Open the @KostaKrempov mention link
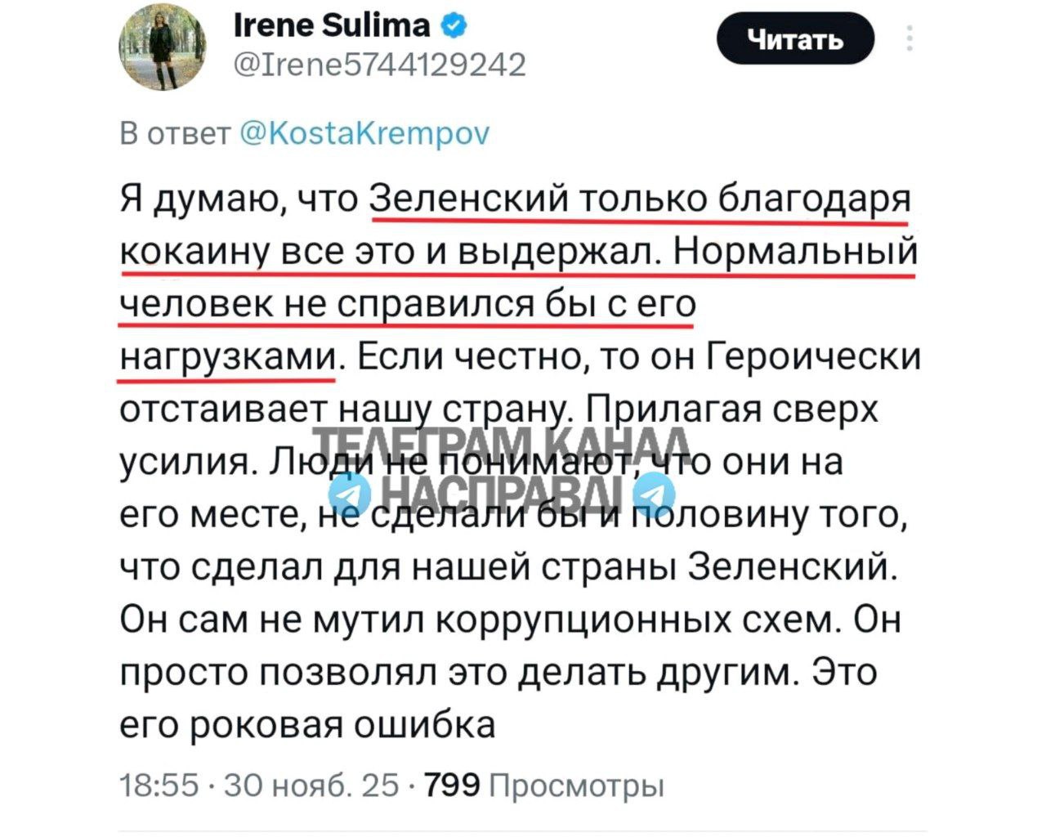Screen dimensions: 1046x837 [367, 132]
